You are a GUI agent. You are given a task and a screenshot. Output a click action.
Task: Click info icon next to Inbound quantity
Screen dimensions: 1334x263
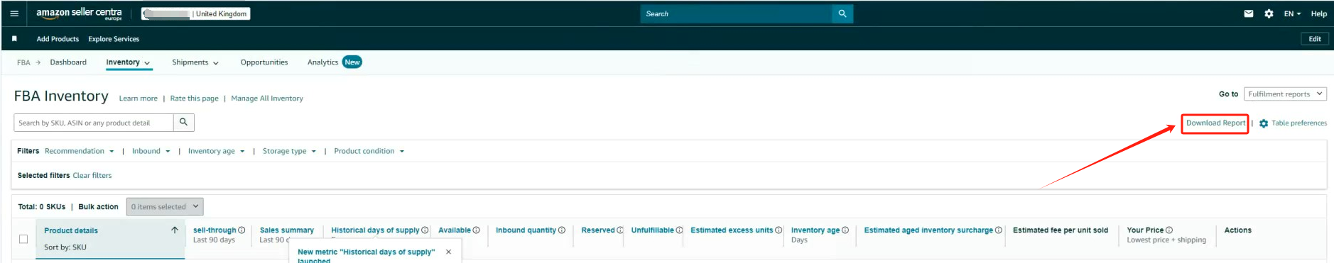pyautogui.click(x=562, y=230)
